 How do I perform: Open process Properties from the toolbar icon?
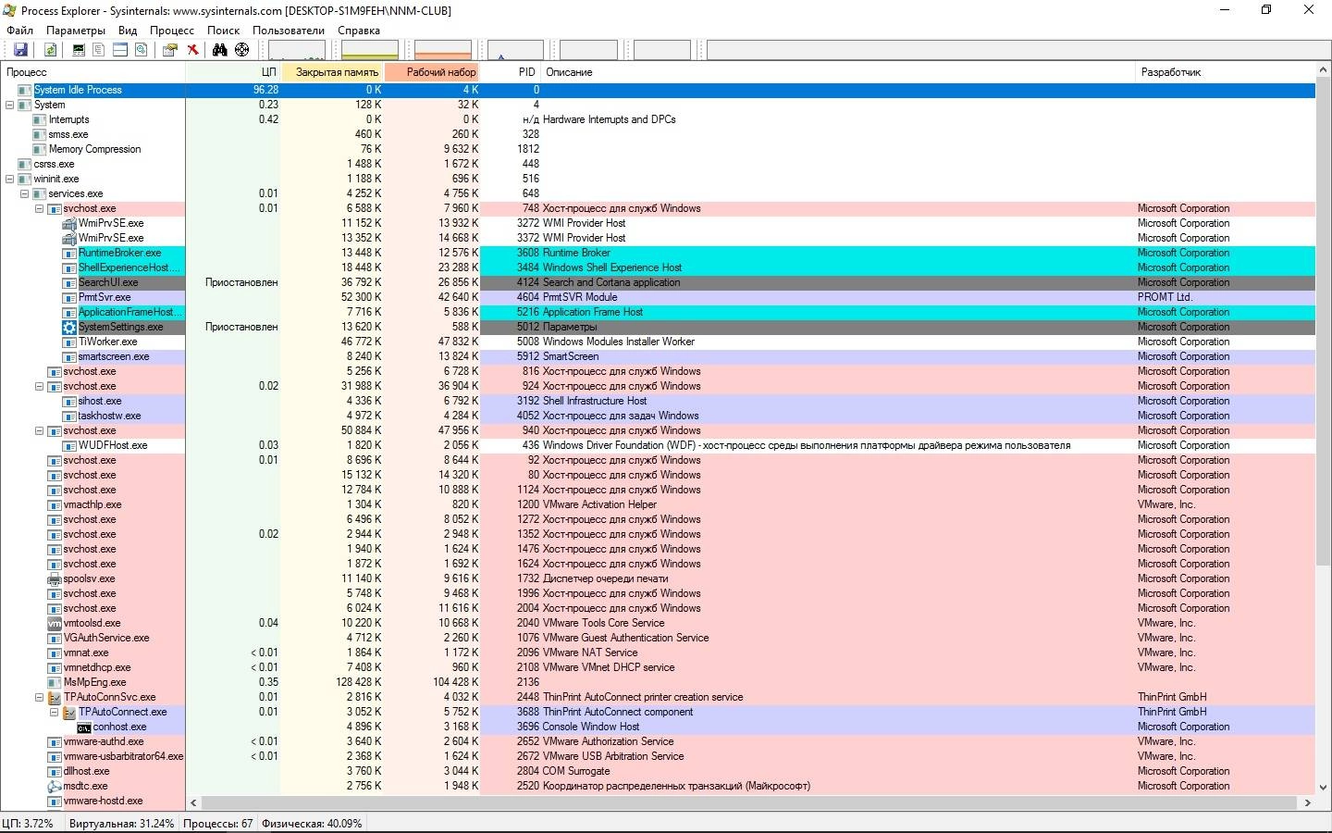(170, 50)
